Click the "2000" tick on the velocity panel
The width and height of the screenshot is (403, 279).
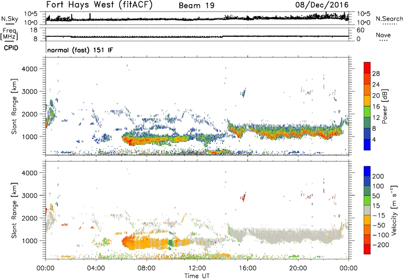[x=29, y=218]
